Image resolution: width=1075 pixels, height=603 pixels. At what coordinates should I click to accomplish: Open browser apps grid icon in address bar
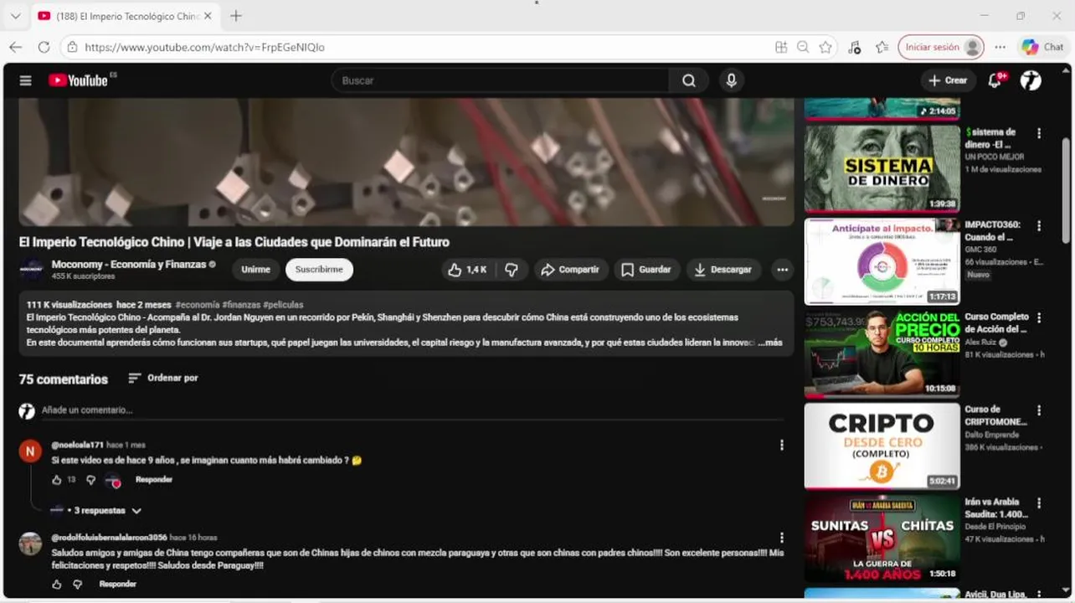tap(781, 47)
